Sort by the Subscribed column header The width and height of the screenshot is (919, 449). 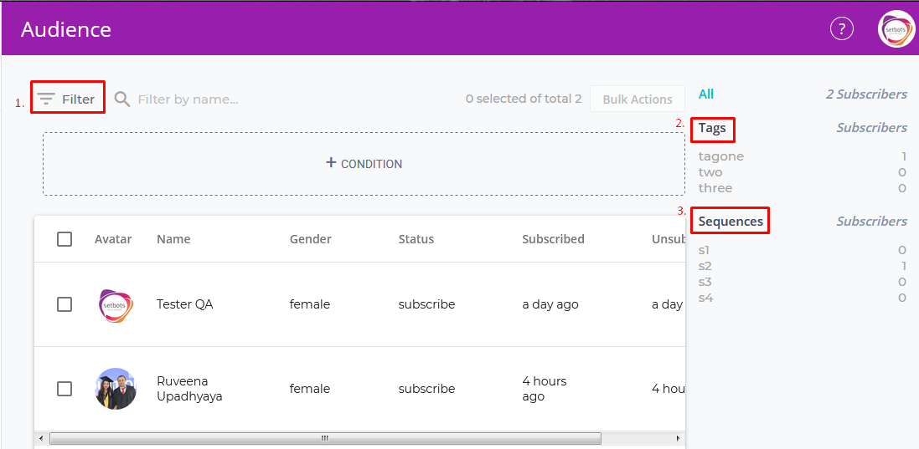(553, 239)
